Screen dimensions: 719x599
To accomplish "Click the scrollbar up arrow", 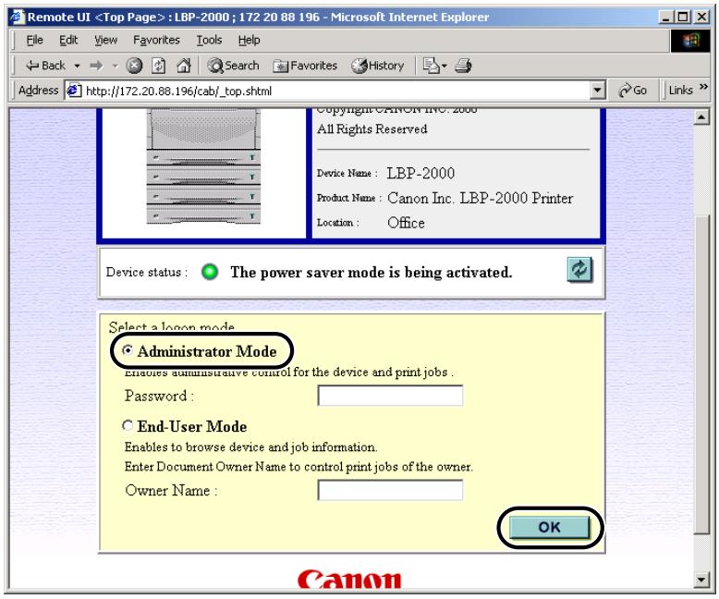I will 701,118.
